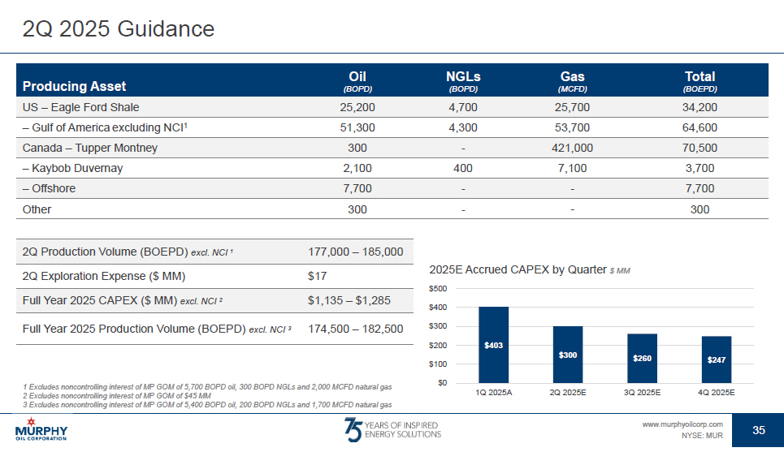Click the 2Q 2025E $300 bar
The height and width of the screenshot is (452, 784).
pyautogui.click(x=568, y=355)
